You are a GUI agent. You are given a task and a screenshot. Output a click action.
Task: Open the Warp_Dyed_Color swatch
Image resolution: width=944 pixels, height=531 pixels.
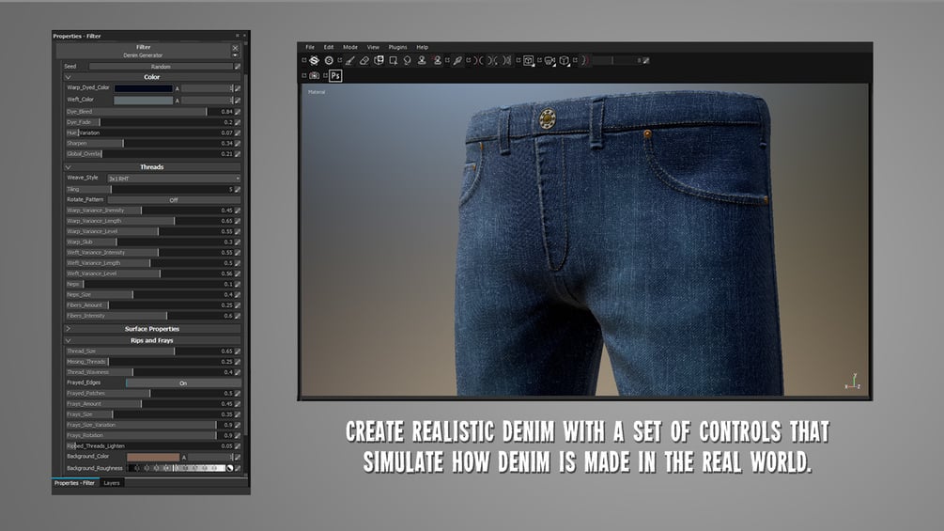[x=144, y=88]
